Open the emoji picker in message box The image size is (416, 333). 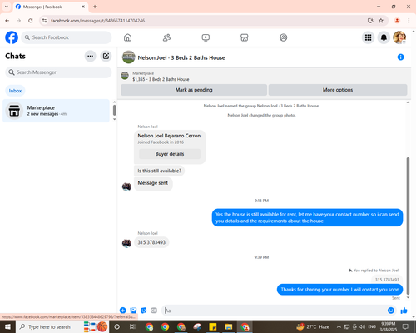[391, 311]
